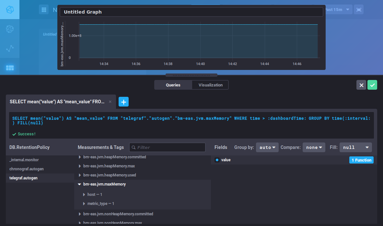Open the Data Explorer graph icon
Screen dimensions: 383x226
click(10, 49)
